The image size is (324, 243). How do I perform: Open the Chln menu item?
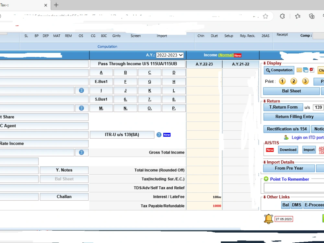[201, 36]
